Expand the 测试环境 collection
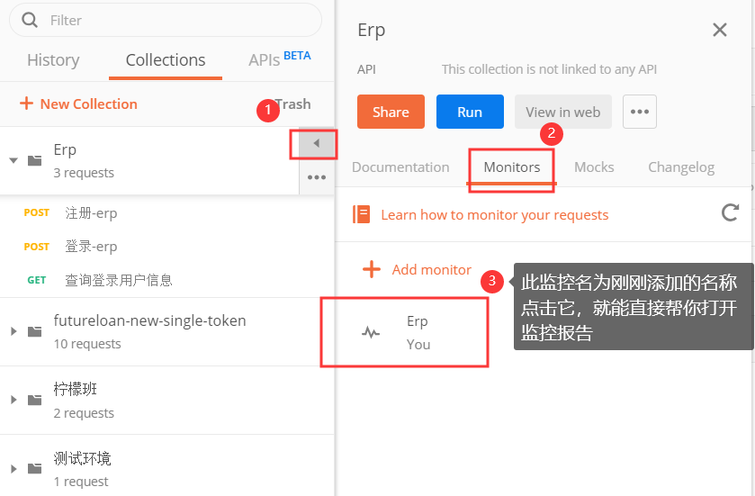This screenshot has width=755, height=496. tap(13, 469)
